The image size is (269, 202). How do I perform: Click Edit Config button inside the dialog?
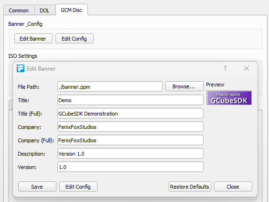(x=78, y=187)
